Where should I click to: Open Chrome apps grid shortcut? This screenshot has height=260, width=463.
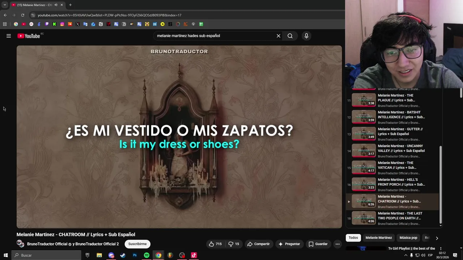pos(5,24)
